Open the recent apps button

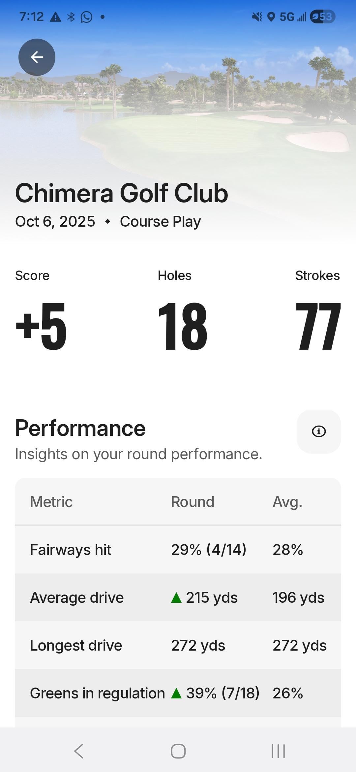(x=278, y=751)
